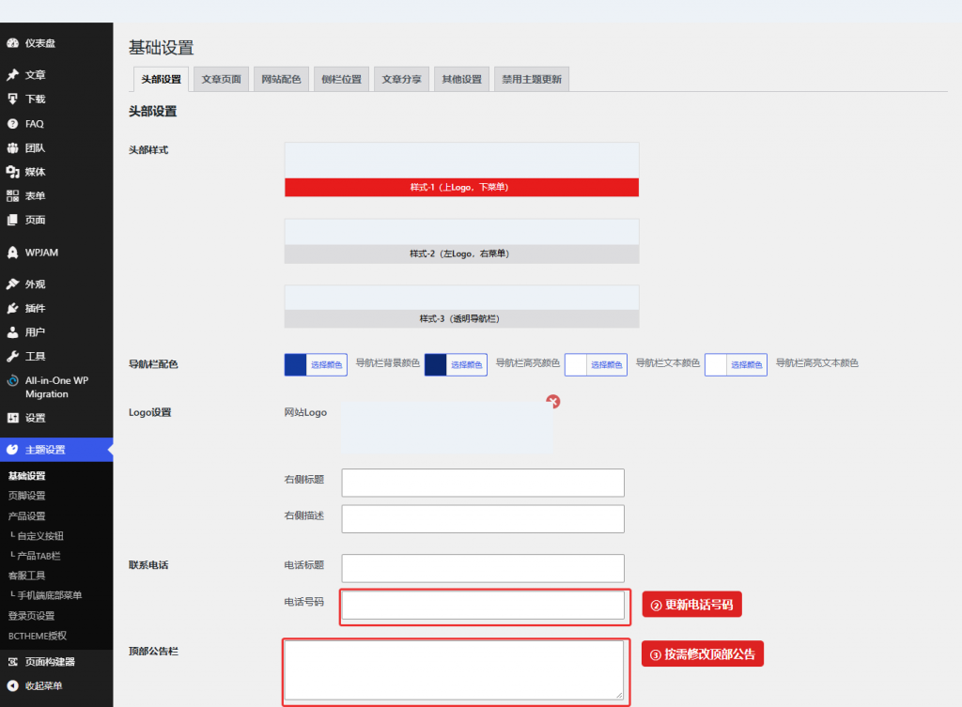962x707 pixels.
Task: Open All-in-One WP Migration icon
Action: tap(12, 380)
